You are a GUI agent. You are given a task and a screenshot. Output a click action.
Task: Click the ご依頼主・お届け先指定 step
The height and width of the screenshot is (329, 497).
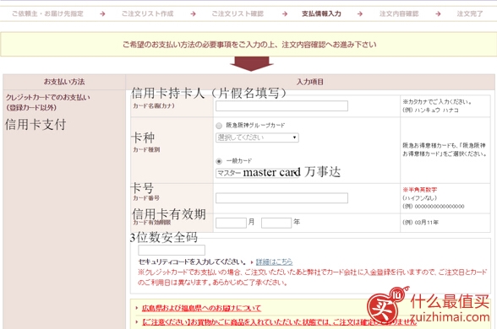coord(47,13)
